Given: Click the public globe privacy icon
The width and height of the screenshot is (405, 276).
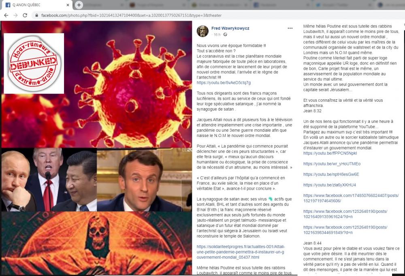Looking at the screenshot, I should (225, 34).
